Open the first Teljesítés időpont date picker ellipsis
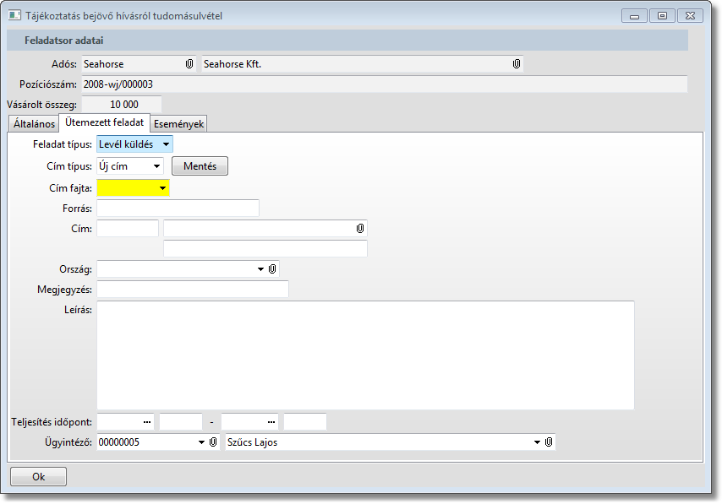Viewport: 722px width, 504px height. coord(147,421)
